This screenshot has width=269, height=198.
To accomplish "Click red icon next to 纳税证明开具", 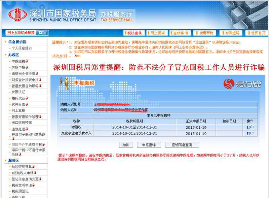I will click(33, 166).
